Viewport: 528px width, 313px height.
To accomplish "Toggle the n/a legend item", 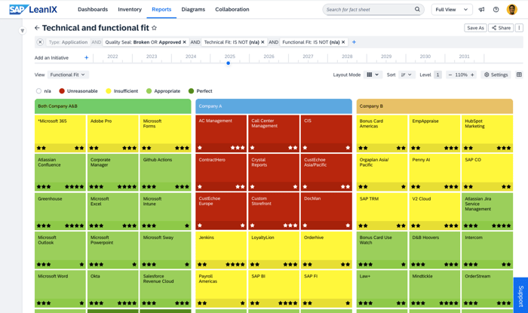I will pyautogui.click(x=44, y=91).
